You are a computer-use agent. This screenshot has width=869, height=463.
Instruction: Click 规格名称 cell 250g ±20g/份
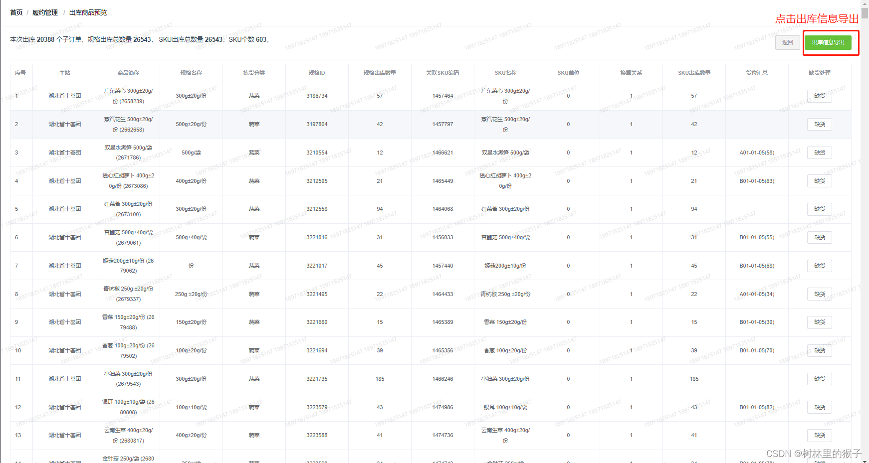point(191,294)
